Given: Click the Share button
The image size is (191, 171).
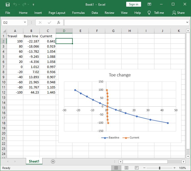Looking at the screenshot, I should coord(178,13).
